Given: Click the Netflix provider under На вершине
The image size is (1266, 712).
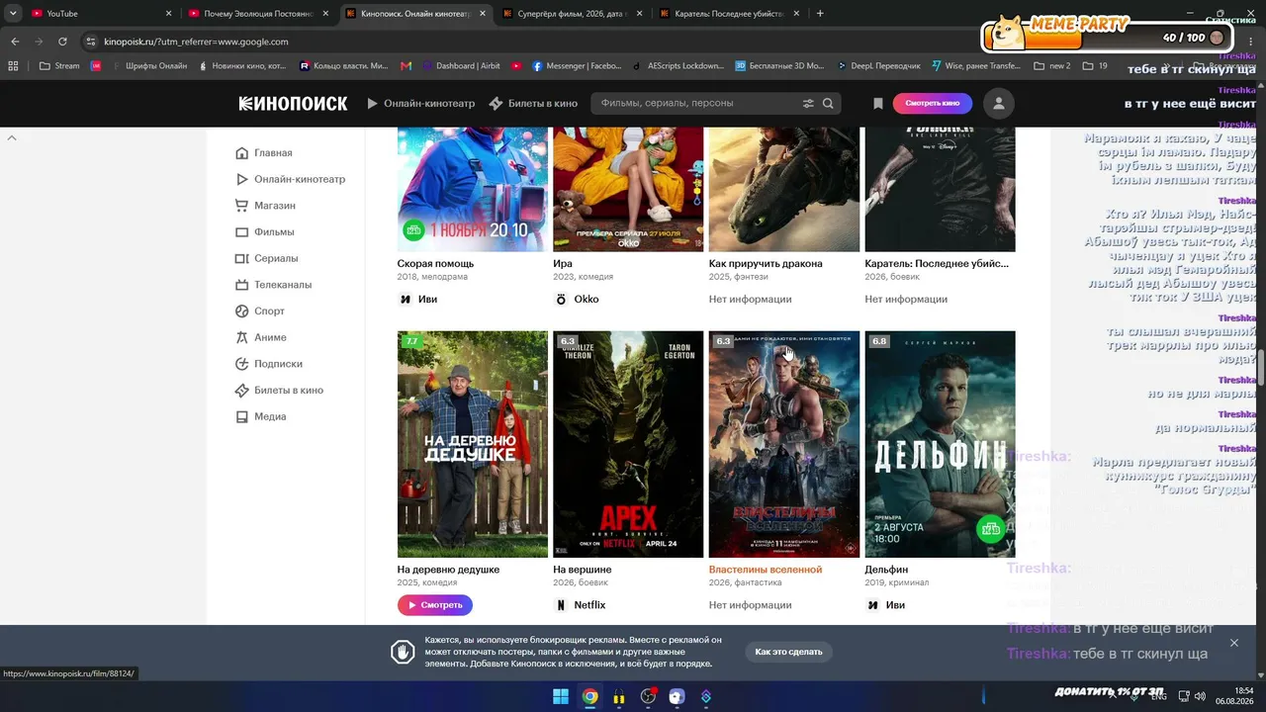Looking at the screenshot, I should (x=581, y=605).
